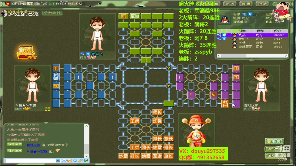Viewport: 296px width, 166px height.
Task: Select the orange 师长 piece
Action: [157, 113]
